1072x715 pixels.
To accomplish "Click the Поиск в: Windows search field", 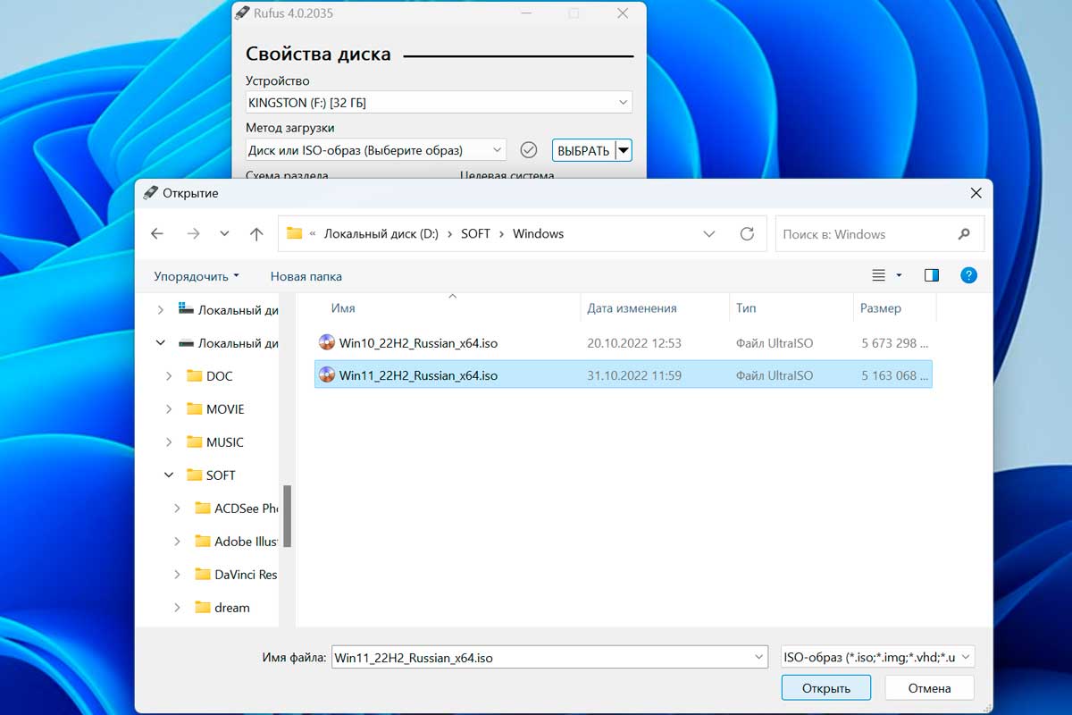I will coord(880,234).
